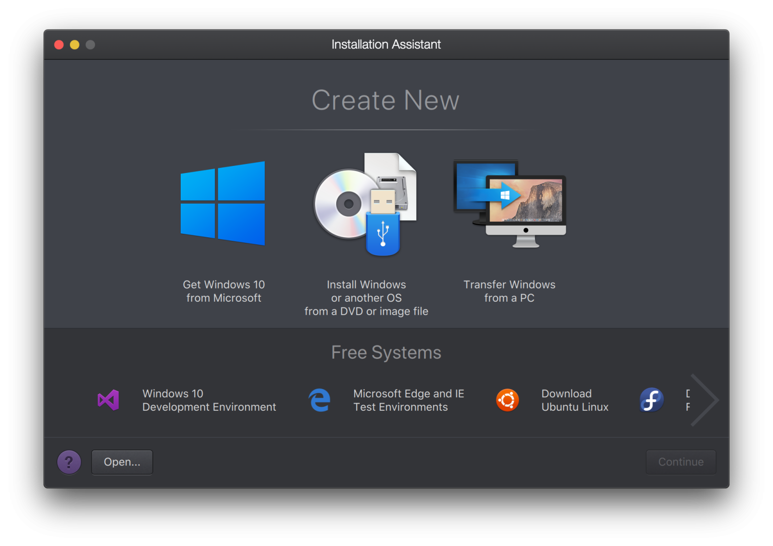Image resolution: width=773 pixels, height=546 pixels.
Task: Select the Ubuntu logo icon
Action: pyautogui.click(x=507, y=400)
